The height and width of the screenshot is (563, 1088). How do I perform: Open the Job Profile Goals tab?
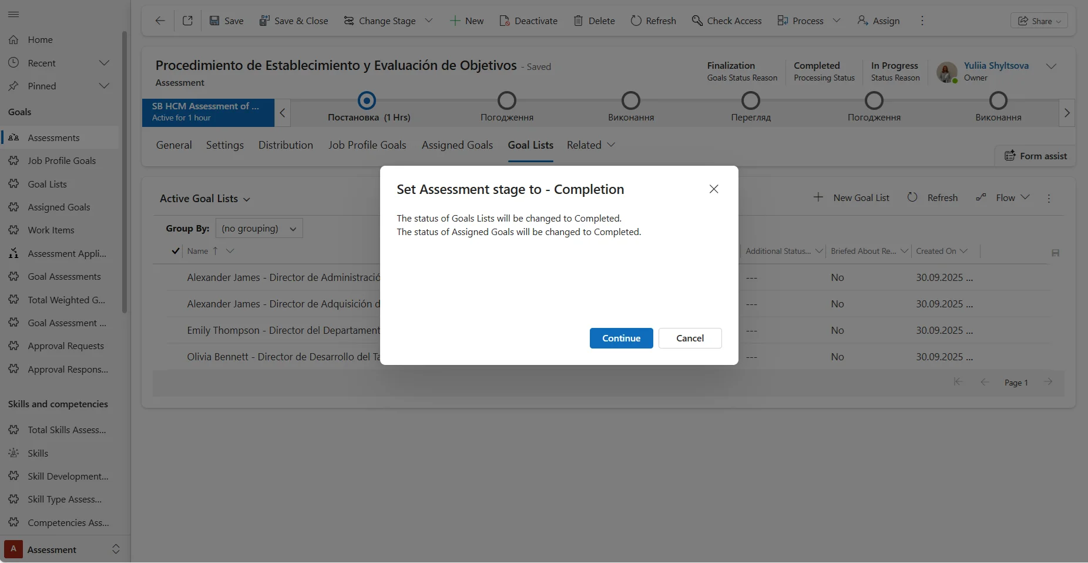pyautogui.click(x=367, y=145)
